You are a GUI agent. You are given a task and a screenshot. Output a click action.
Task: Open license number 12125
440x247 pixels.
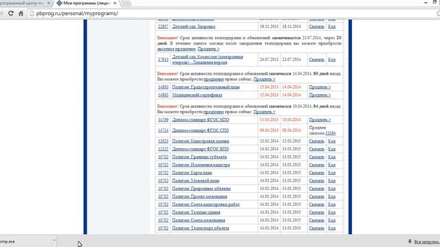(163, 149)
